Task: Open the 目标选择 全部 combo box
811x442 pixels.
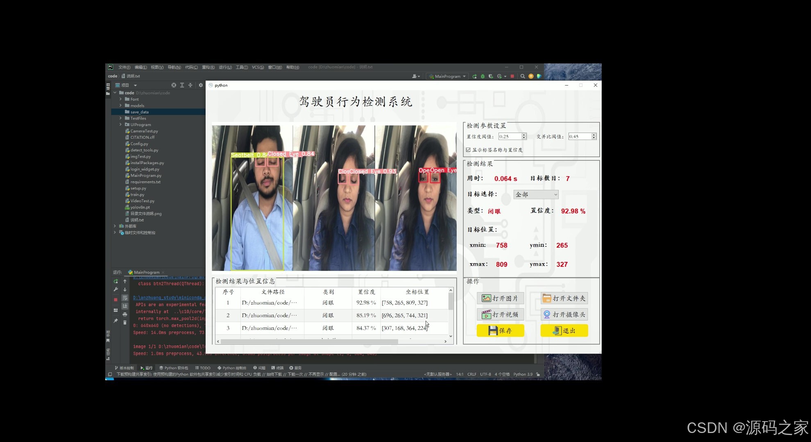Action: coord(535,194)
